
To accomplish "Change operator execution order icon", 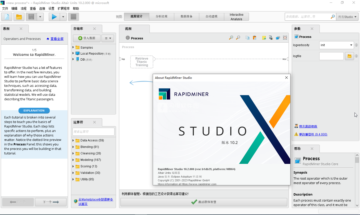I will [278, 38].
